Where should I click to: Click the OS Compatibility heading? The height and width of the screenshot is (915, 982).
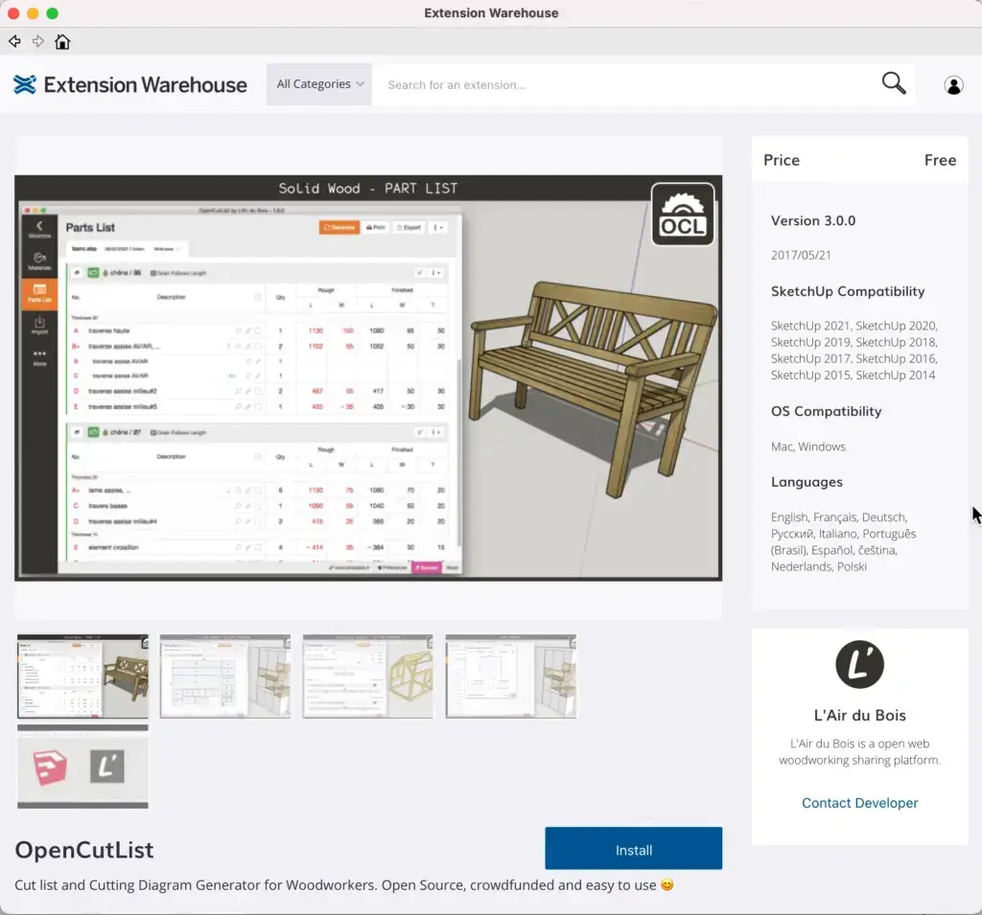coord(826,411)
